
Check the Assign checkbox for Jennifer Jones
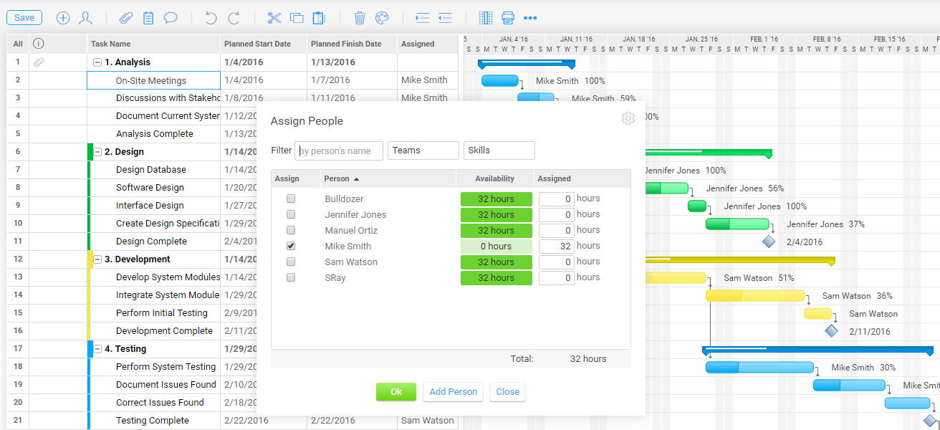point(290,214)
